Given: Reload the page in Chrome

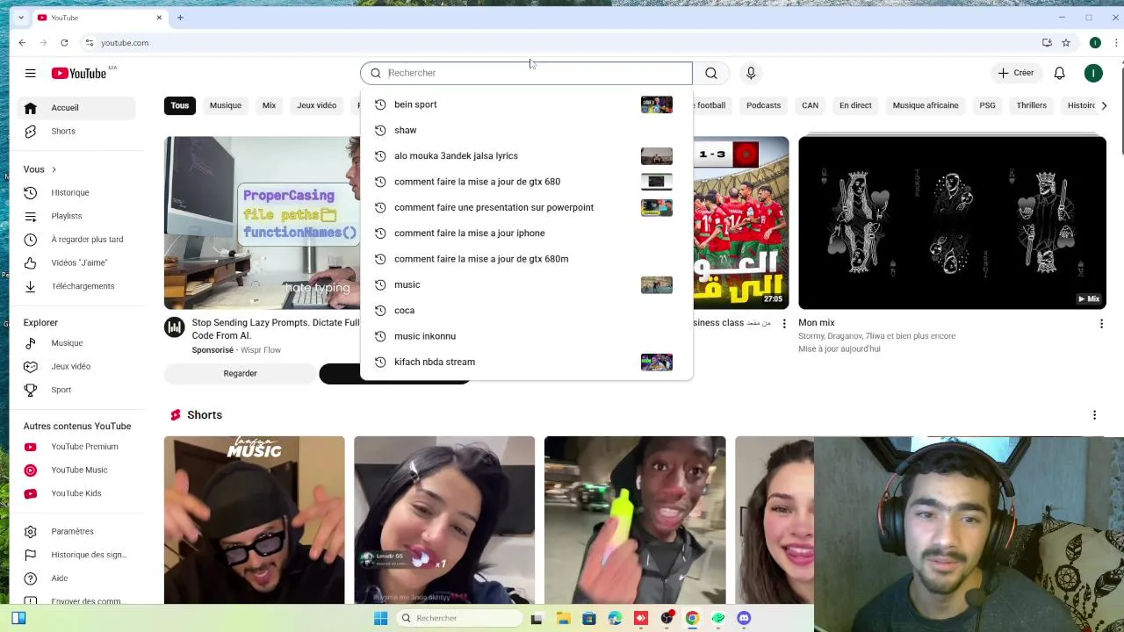Looking at the screenshot, I should 64,42.
